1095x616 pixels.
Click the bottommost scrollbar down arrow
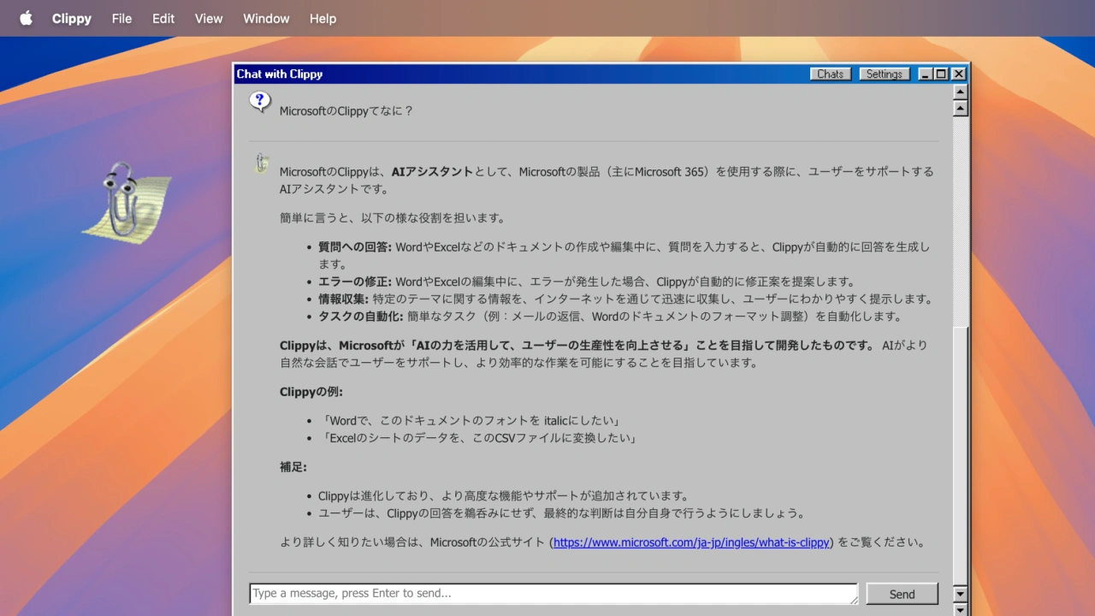tap(960, 609)
